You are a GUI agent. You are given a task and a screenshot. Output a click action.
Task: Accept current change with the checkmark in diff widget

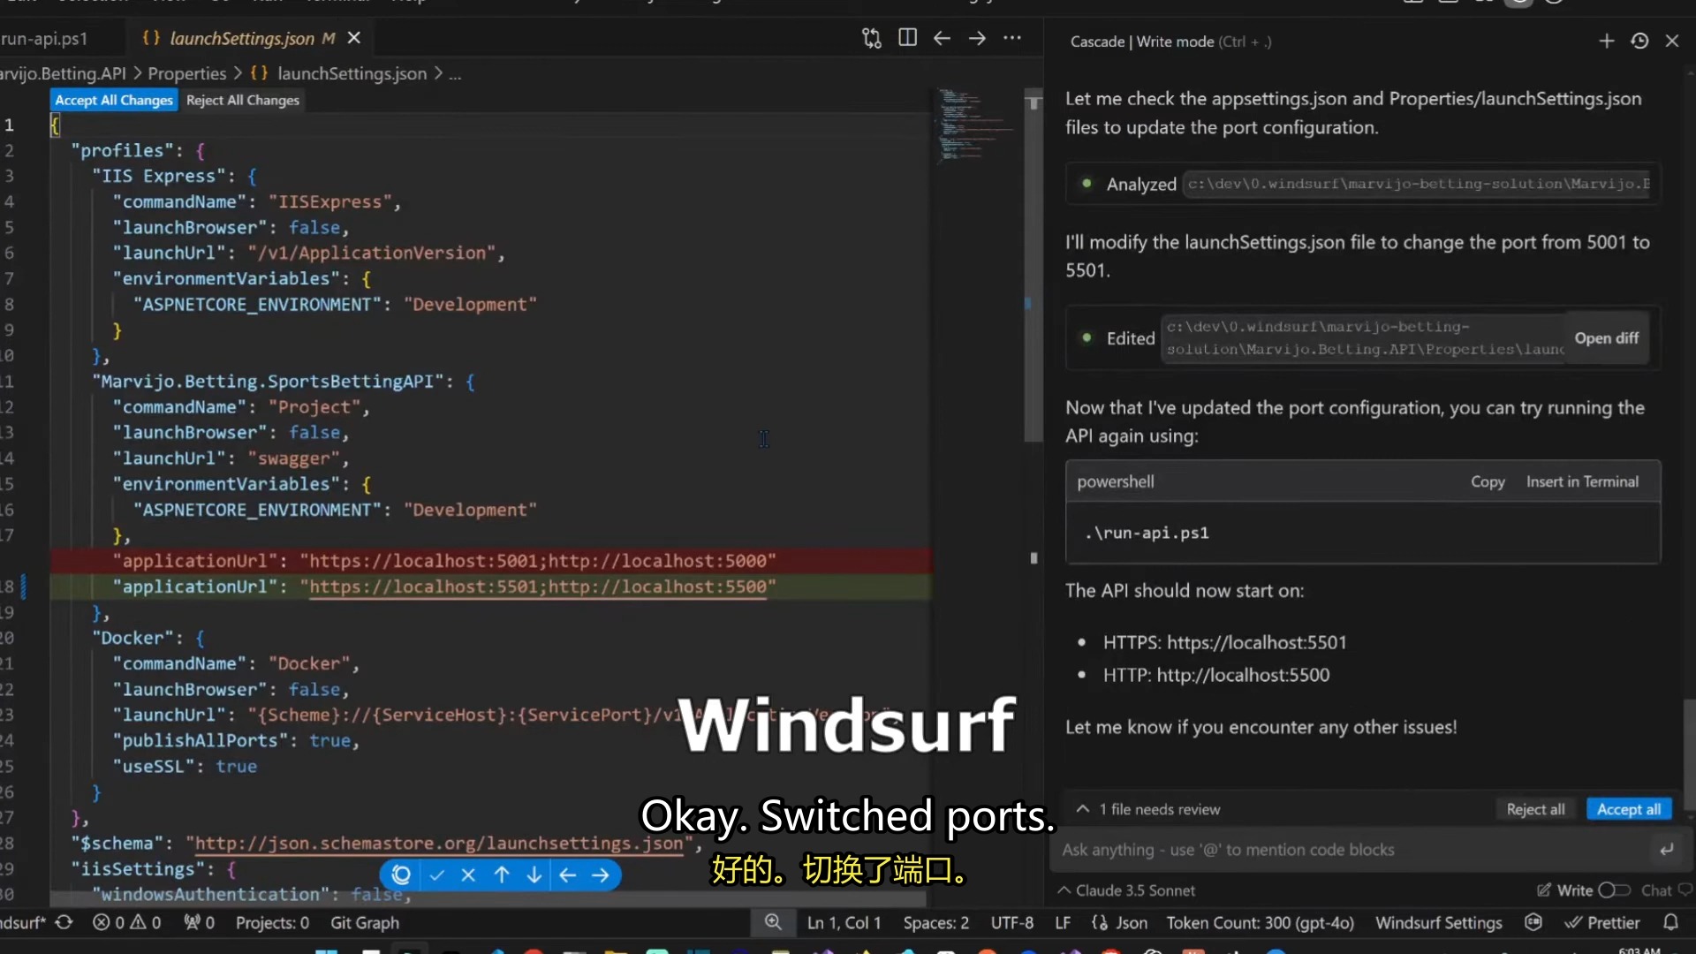[436, 874]
